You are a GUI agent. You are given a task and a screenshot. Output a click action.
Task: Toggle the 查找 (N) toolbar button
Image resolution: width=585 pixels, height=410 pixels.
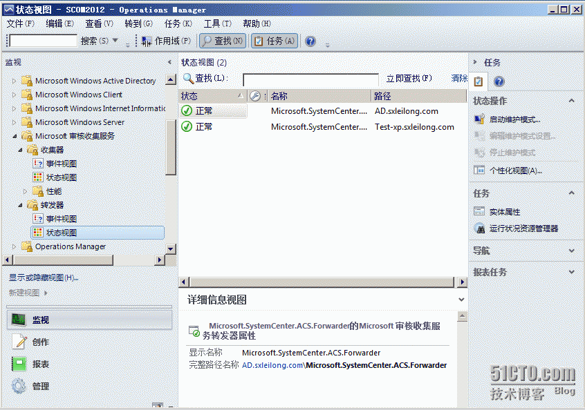click(x=223, y=41)
